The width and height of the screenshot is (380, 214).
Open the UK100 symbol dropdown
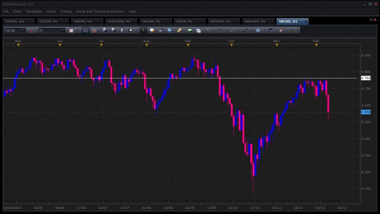click(x=15, y=30)
